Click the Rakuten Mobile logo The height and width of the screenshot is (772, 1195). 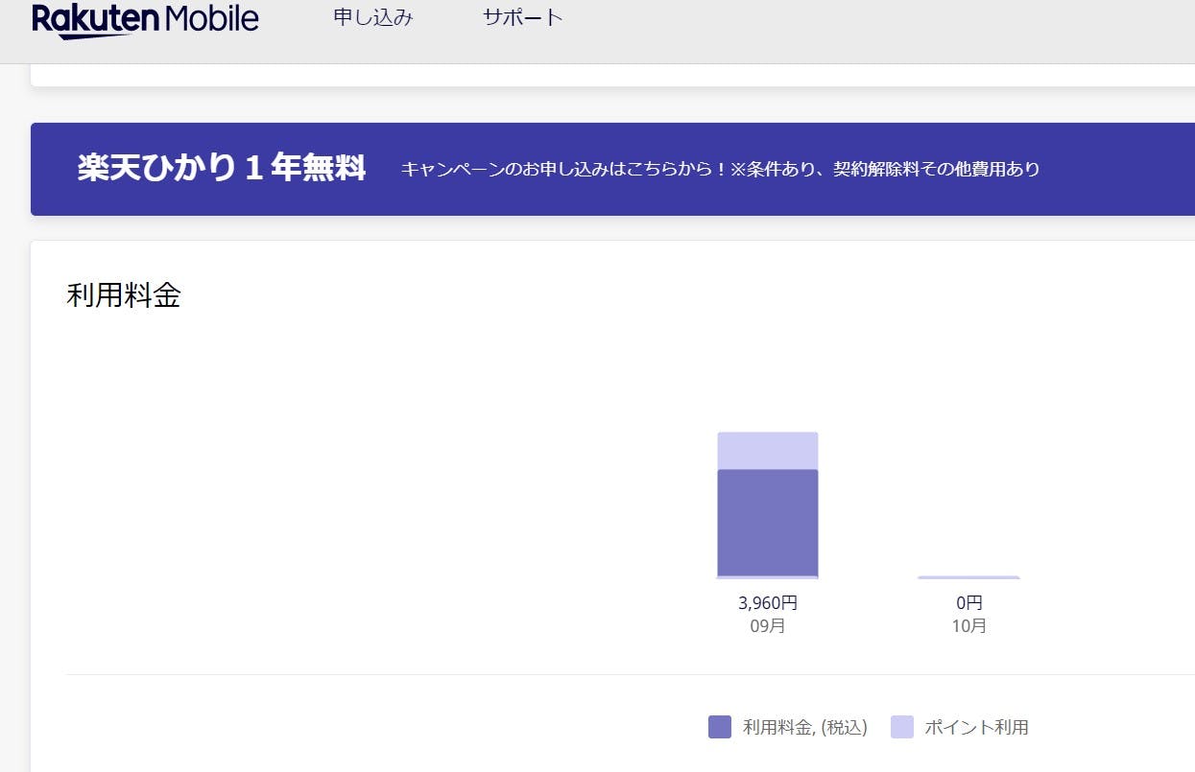tap(144, 19)
